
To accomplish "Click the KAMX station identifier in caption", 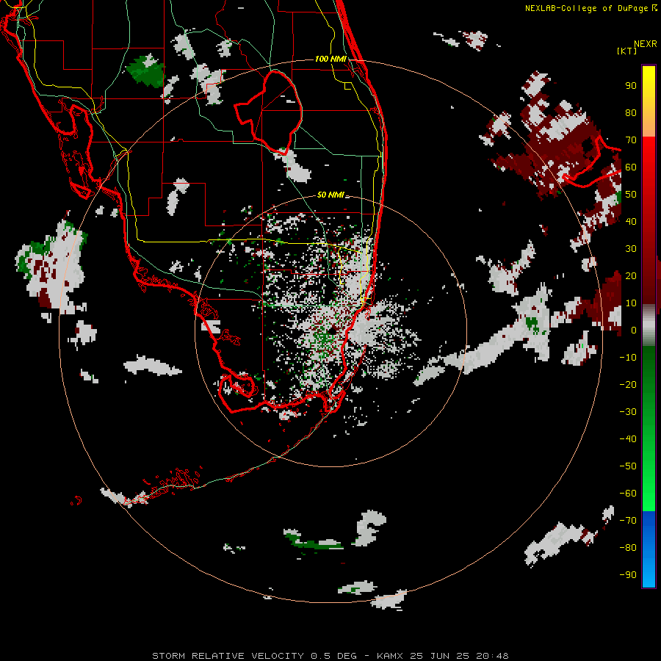I will [x=390, y=656].
